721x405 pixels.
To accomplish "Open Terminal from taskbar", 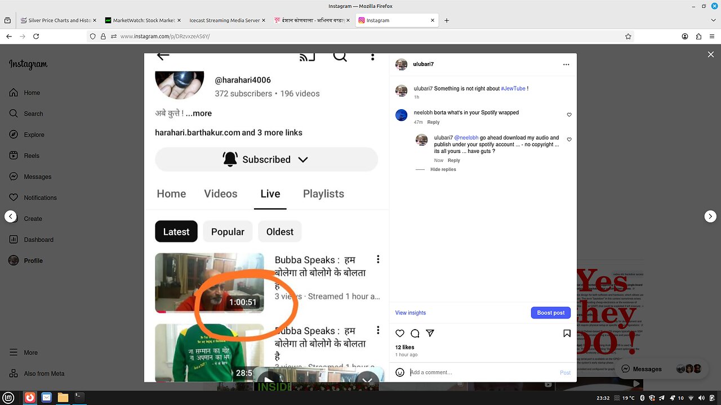I will coord(79,398).
